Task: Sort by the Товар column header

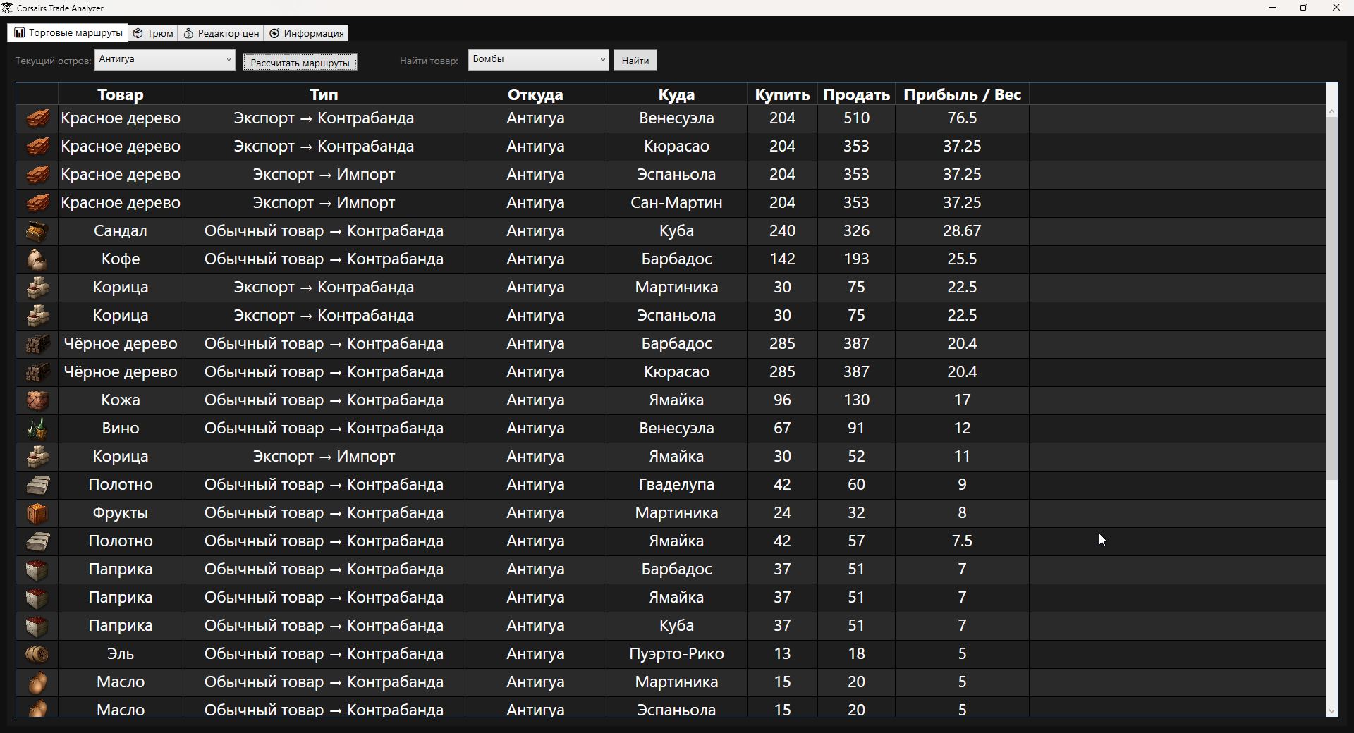Action: tap(121, 94)
